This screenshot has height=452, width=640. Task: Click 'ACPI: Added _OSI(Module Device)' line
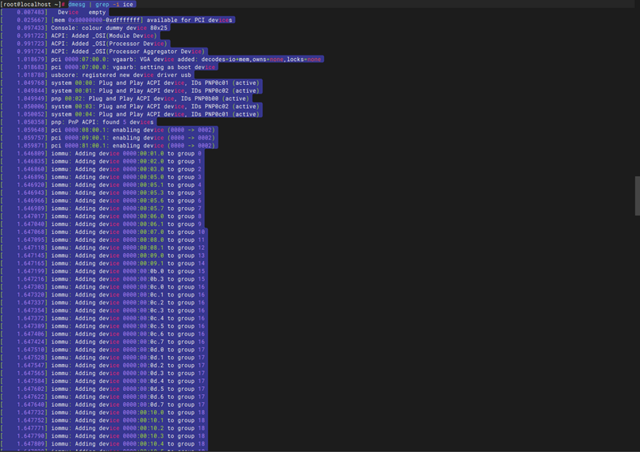pyautogui.click(x=80, y=36)
